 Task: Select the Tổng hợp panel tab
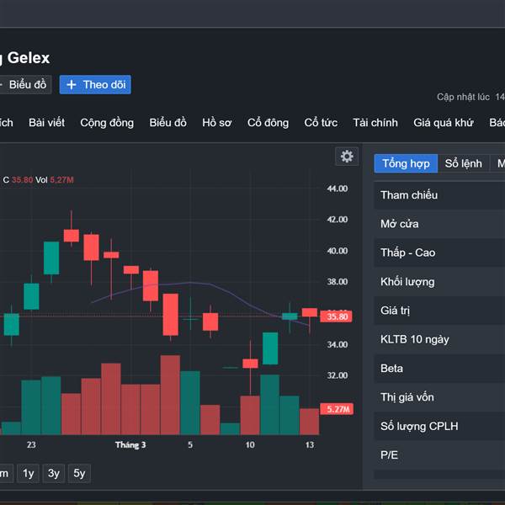point(406,163)
